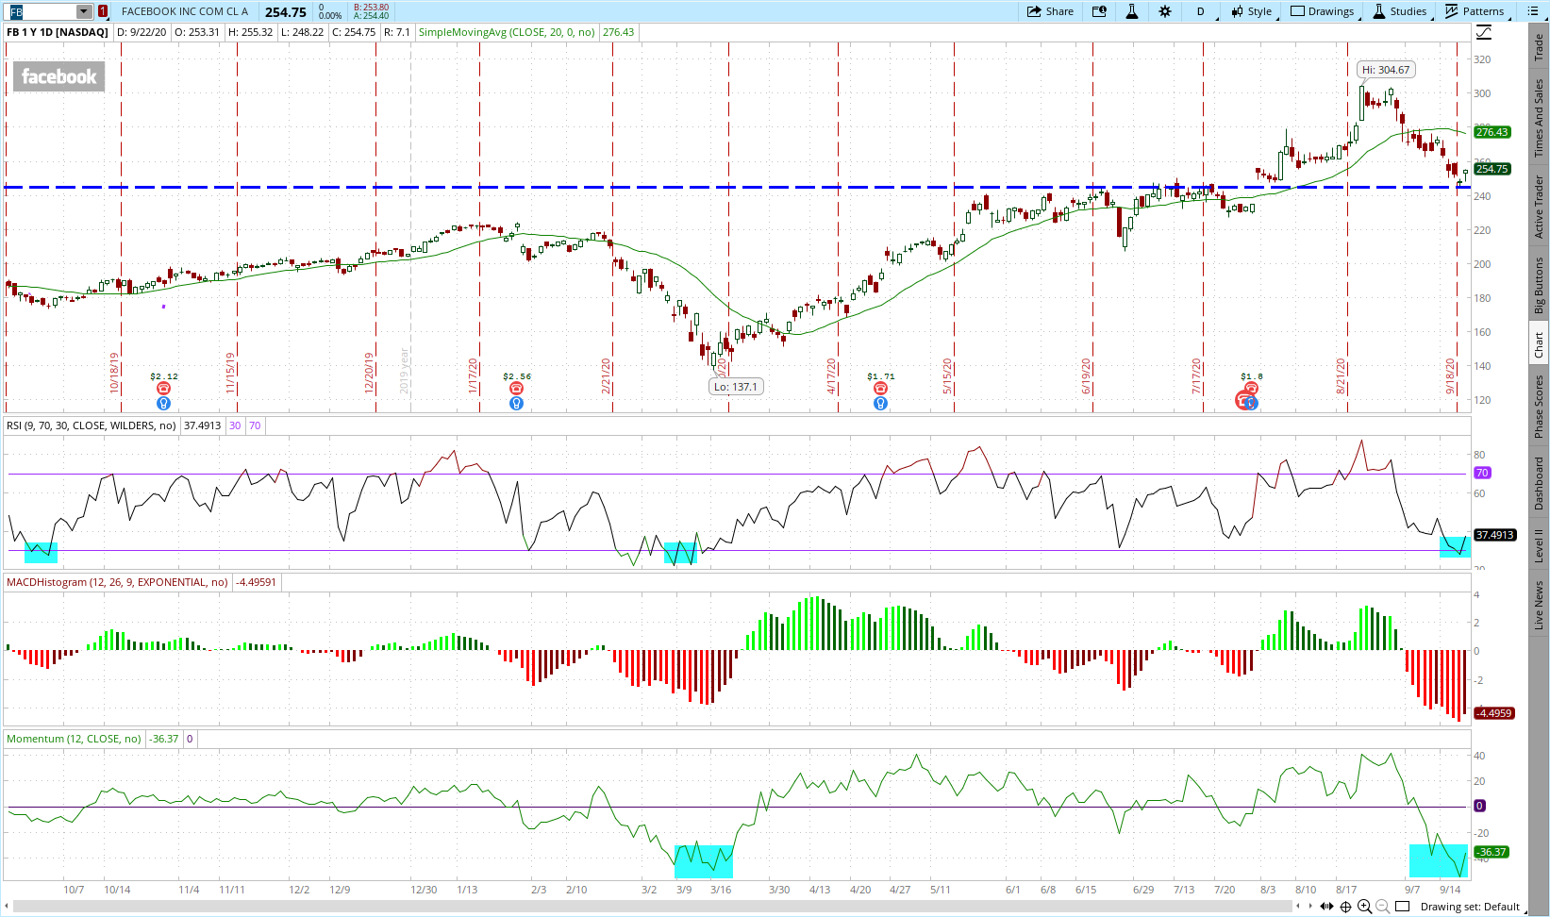Open the Drawings menu
The image size is (1550, 917).
pos(1322,11)
